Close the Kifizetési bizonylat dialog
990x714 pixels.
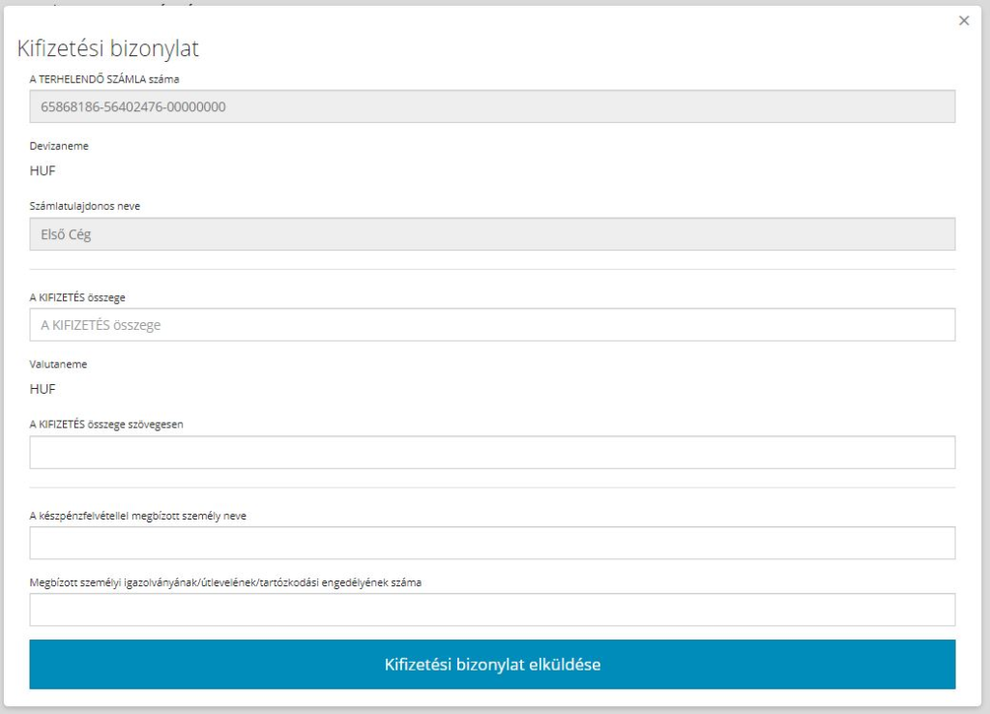[963, 20]
